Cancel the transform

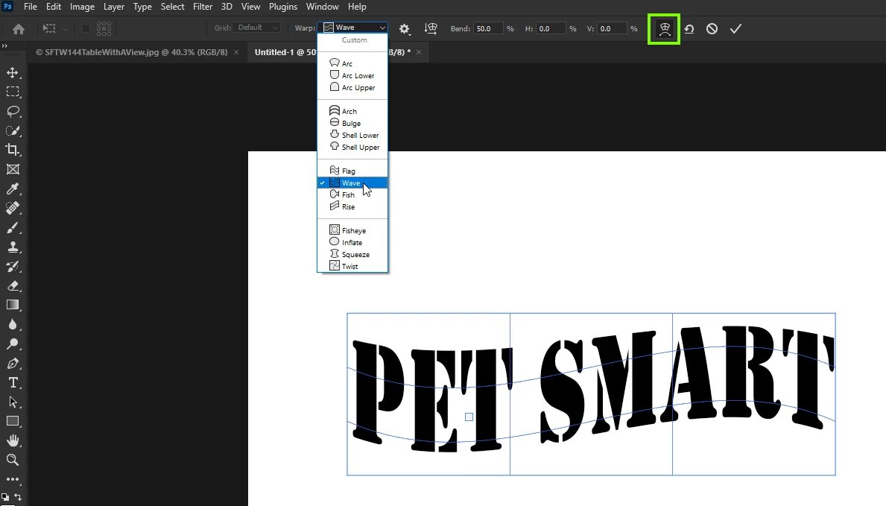click(712, 29)
